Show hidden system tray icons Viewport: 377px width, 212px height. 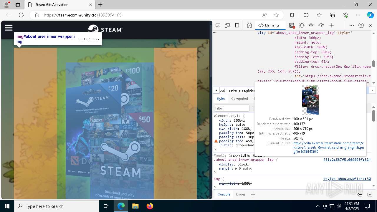click(x=318, y=206)
